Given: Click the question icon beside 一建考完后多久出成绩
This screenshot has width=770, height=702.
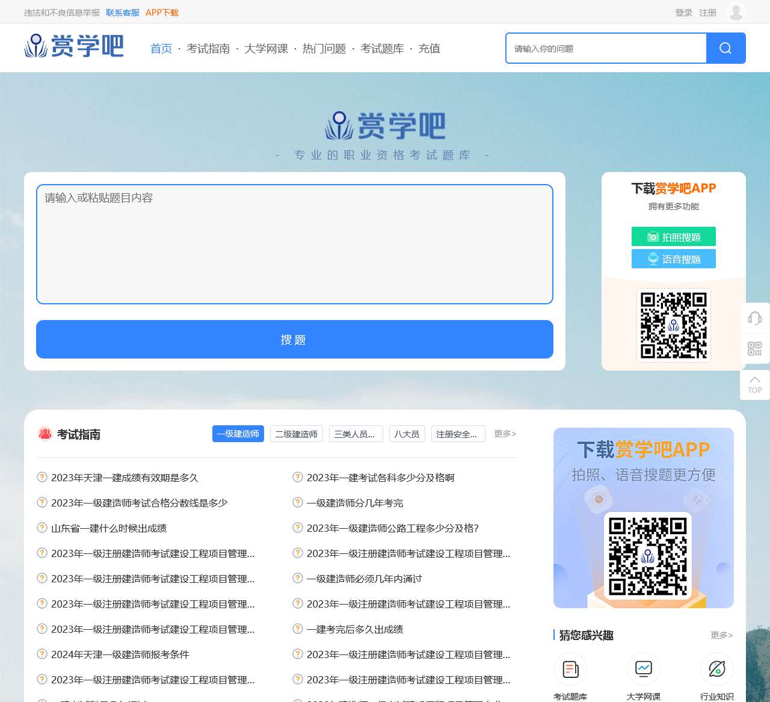Looking at the screenshot, I should pyautogui.click(x=298, y=629).
